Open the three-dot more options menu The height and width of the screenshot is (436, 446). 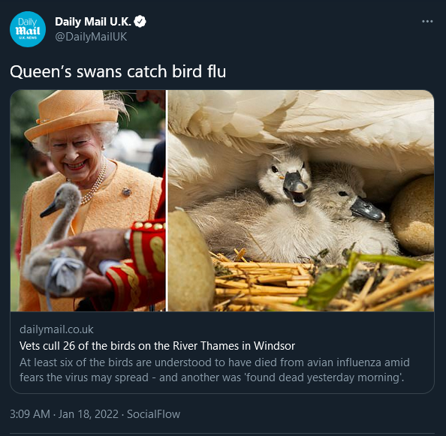pyautogui.click(x=427, y=21)
